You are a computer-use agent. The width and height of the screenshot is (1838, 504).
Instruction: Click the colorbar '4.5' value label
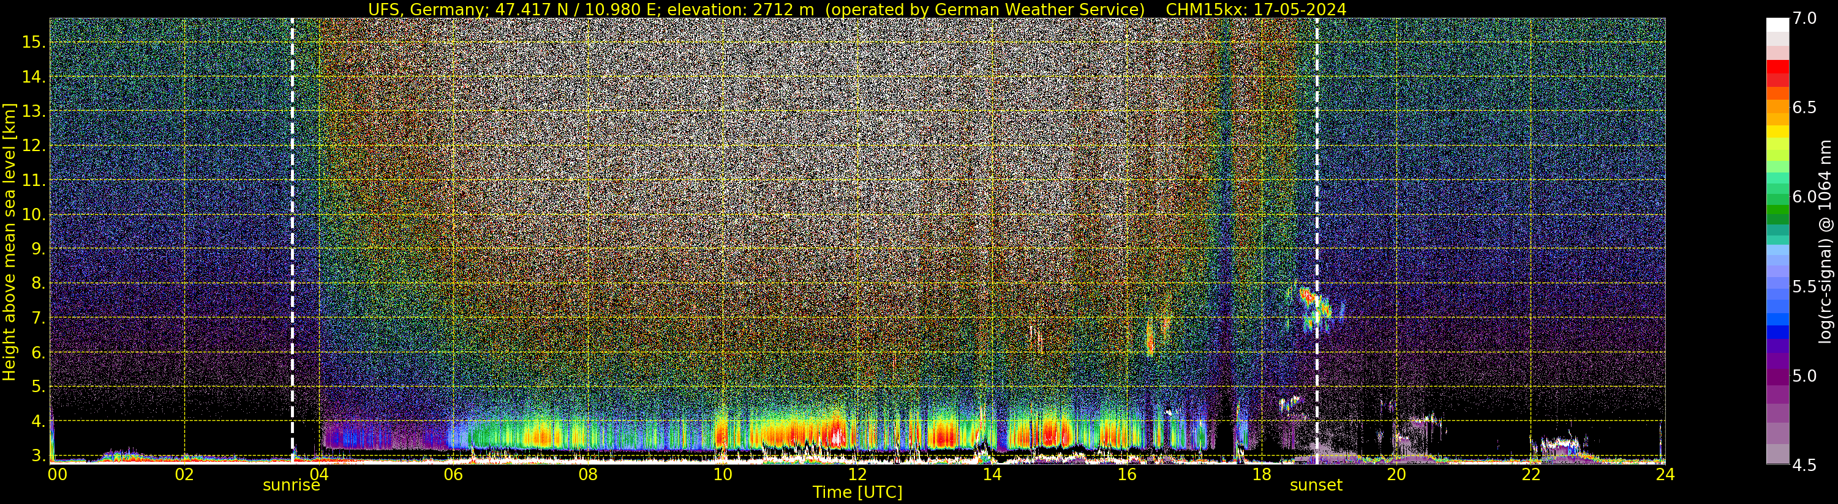(1804, 465)
